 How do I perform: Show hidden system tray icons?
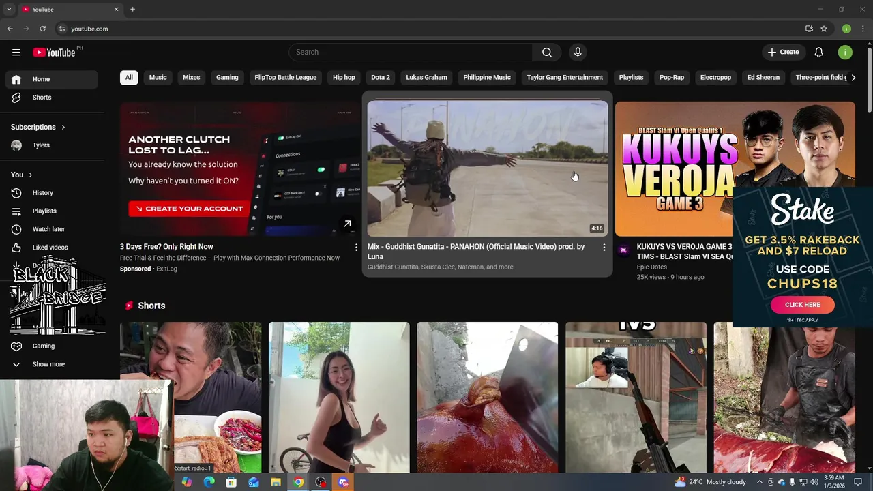[x=760, y=482]
